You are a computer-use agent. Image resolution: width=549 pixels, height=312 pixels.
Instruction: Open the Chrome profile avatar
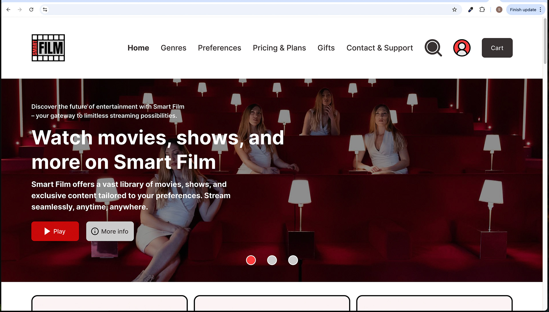point(499,9)
